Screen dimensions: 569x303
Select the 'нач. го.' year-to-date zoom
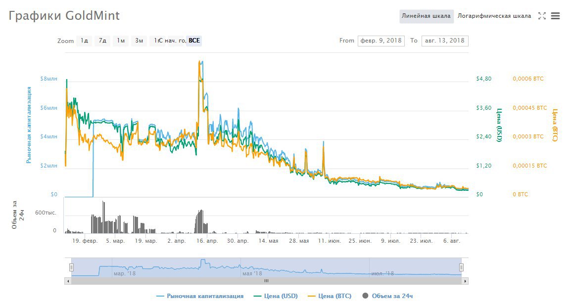[x=175, y=41]
